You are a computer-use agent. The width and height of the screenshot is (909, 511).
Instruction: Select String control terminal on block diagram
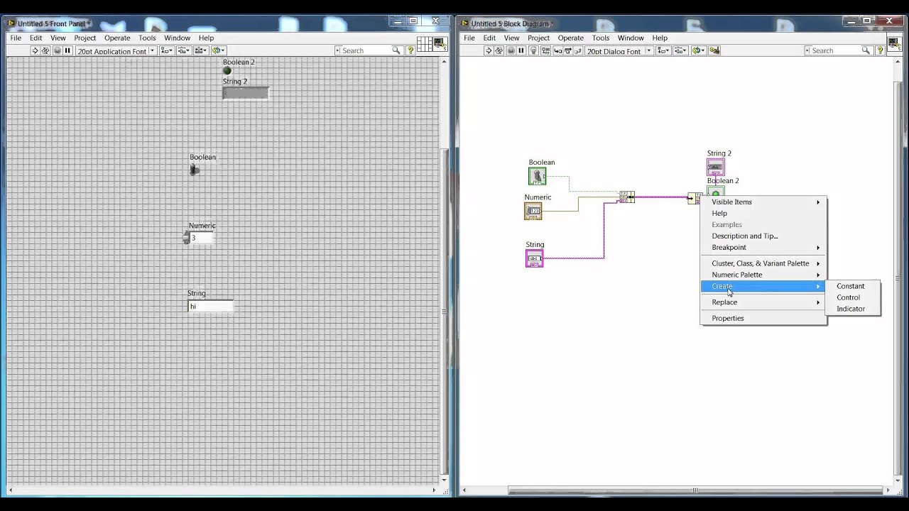tap(534, 258)
